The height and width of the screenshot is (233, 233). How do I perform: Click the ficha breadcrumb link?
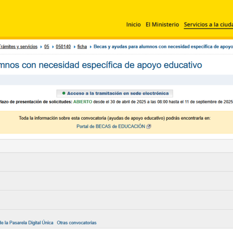[82, 47]
